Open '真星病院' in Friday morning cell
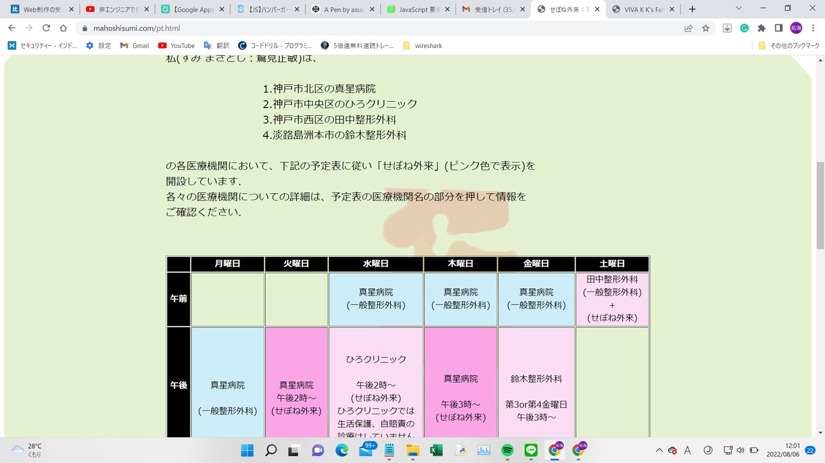 (536, 292)
